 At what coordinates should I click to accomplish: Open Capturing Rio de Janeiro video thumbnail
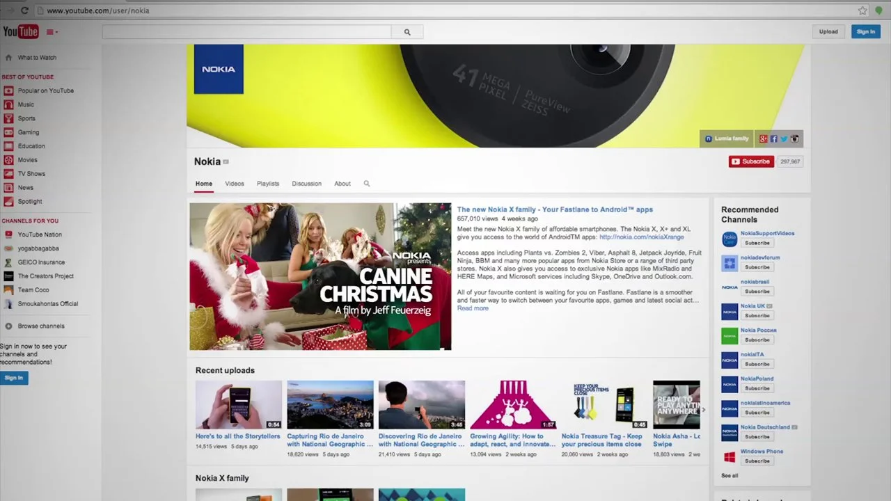pyautogui.click(x=330, y=404)
